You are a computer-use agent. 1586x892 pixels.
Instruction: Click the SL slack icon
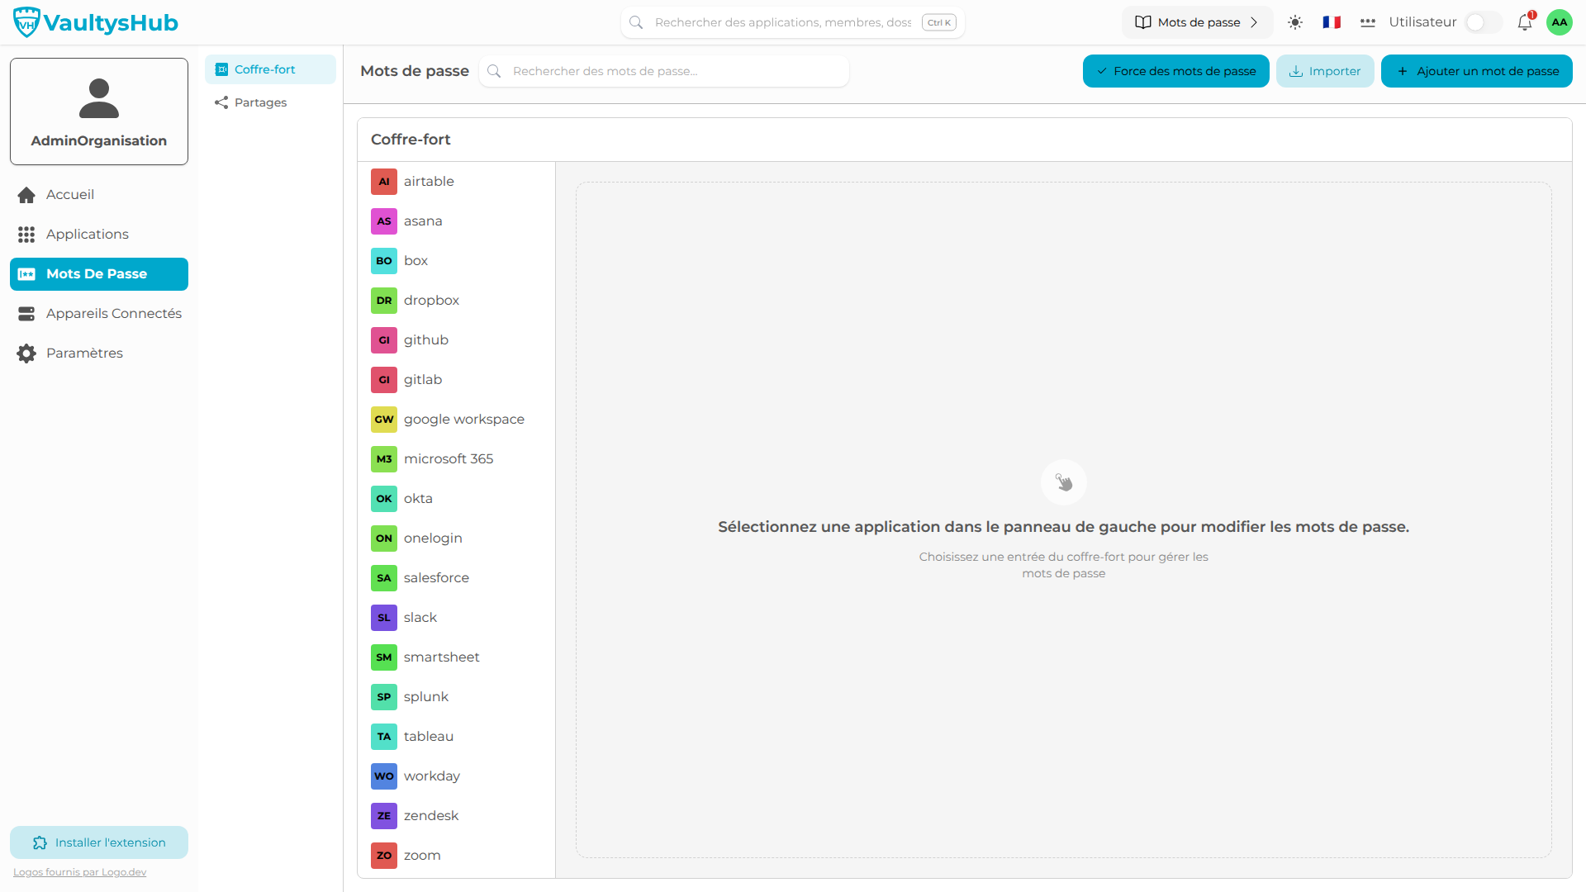pyautogui.click(x=384, y=618)
